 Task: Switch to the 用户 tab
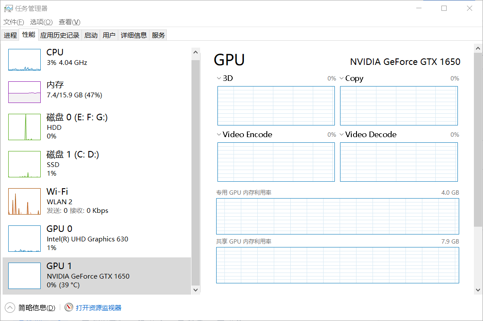[x=109, y=35]
